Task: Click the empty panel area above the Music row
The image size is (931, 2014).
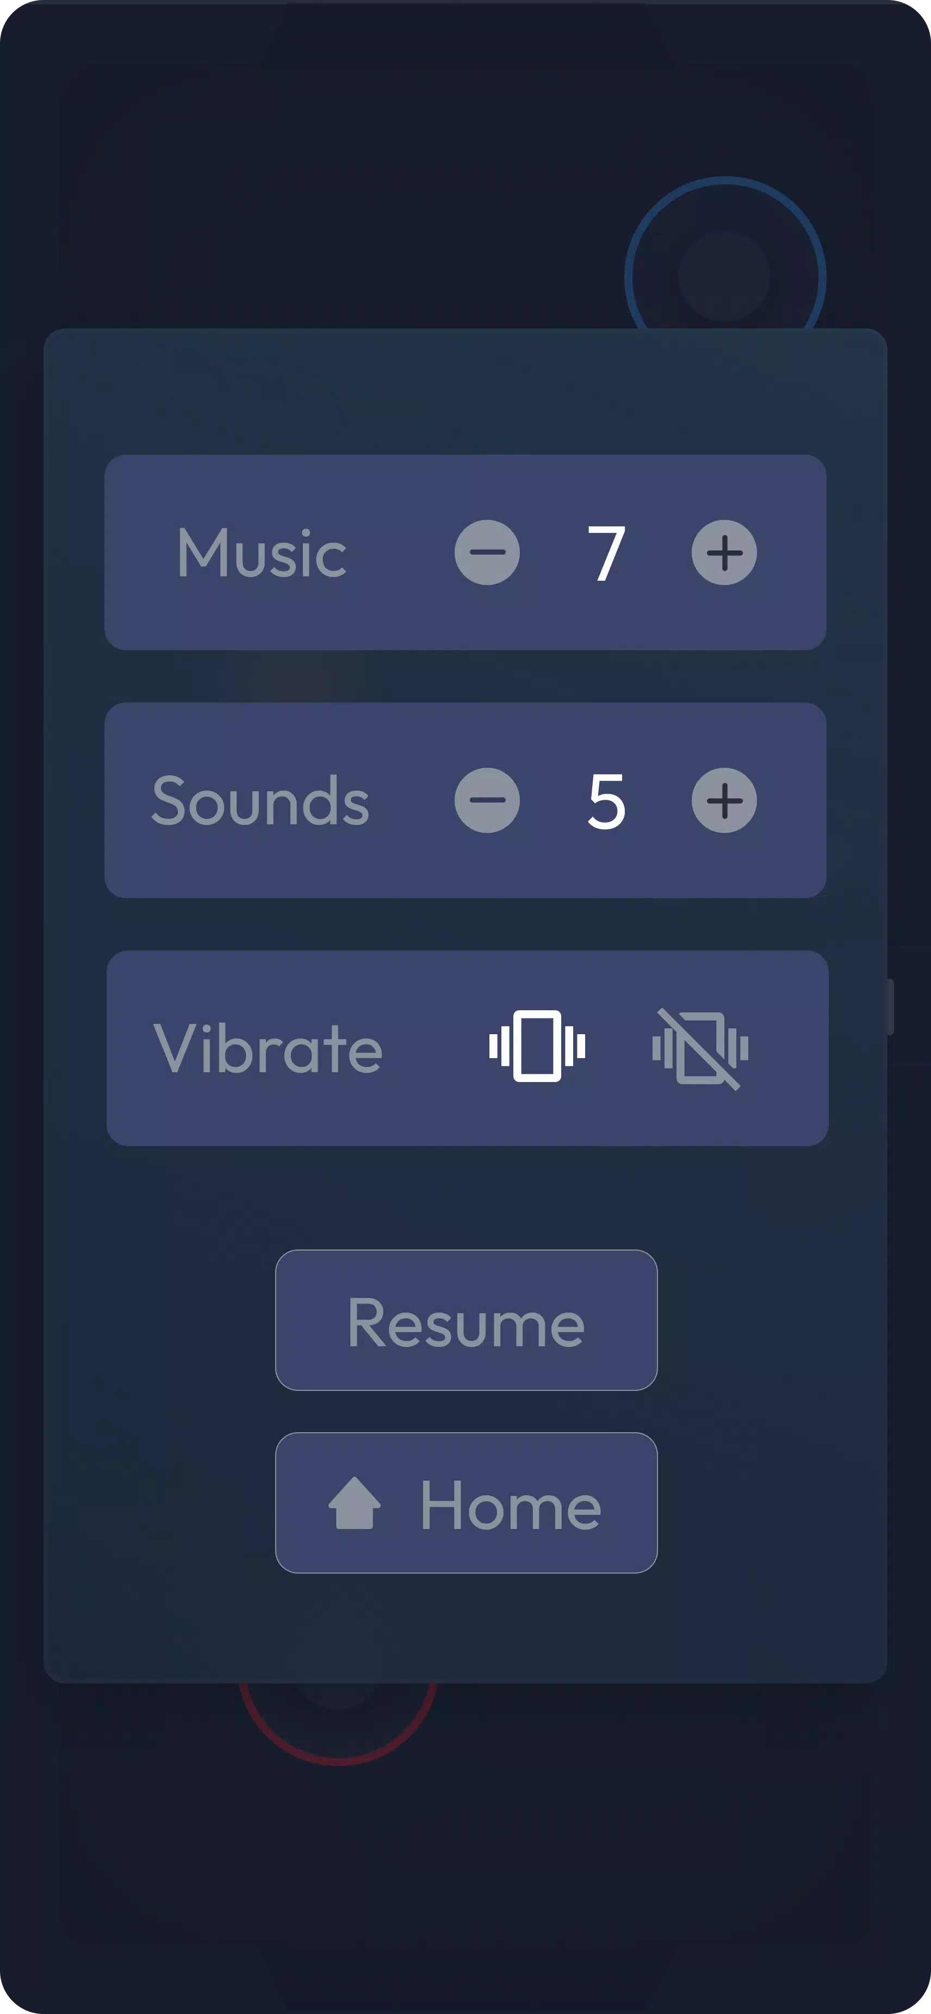Action: pos(465,391)
